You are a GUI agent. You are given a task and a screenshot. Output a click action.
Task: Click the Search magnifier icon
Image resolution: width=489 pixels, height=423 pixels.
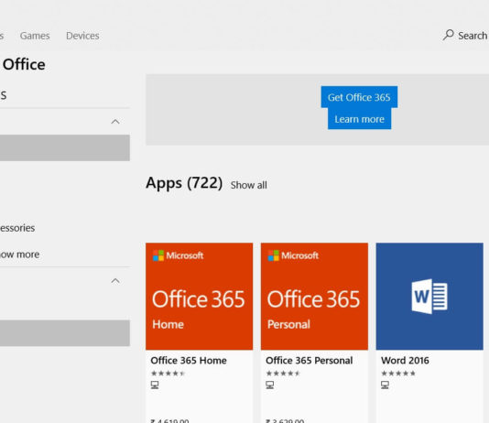click(x=449, y=35)
